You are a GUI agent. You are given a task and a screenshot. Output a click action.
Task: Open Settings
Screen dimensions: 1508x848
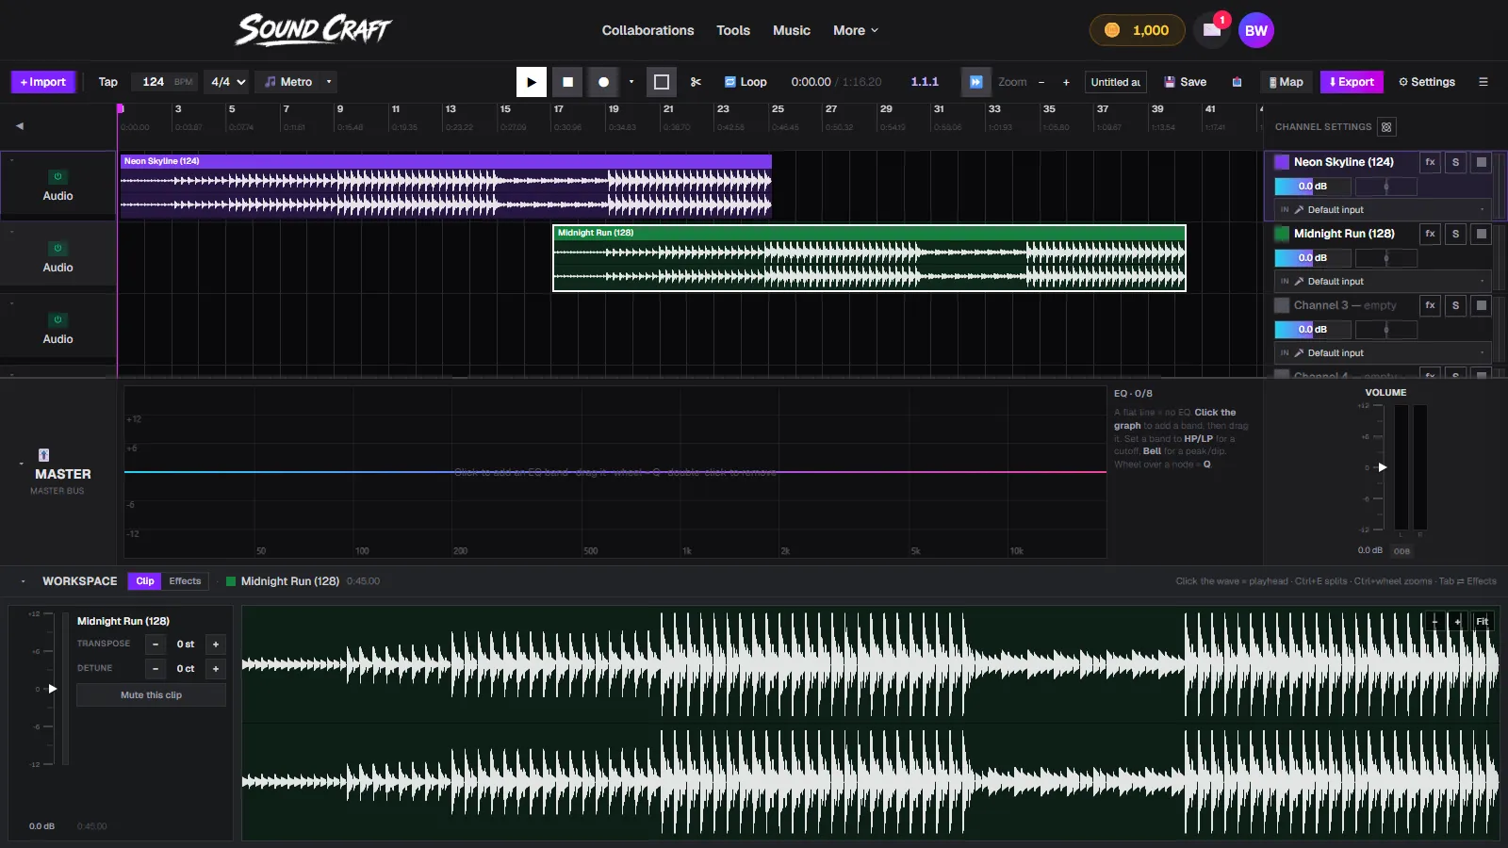[1427, 82]
